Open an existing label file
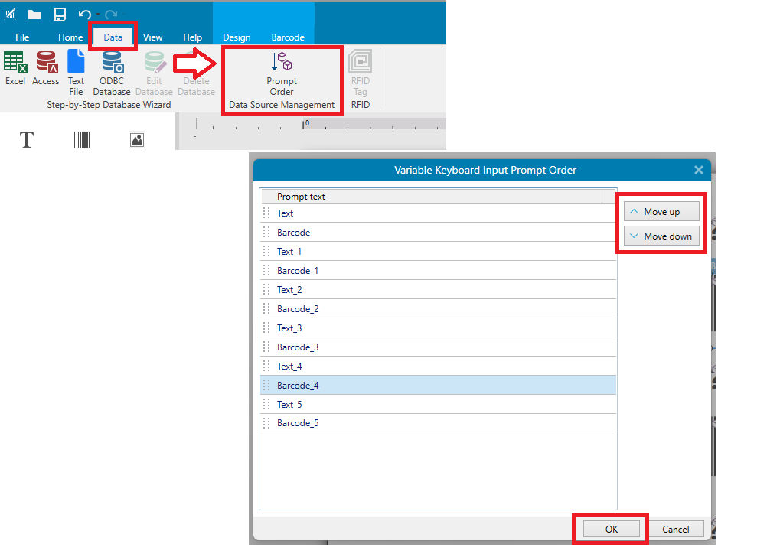Viewport: 767px width, 554px height. click(x=34, y=14)
